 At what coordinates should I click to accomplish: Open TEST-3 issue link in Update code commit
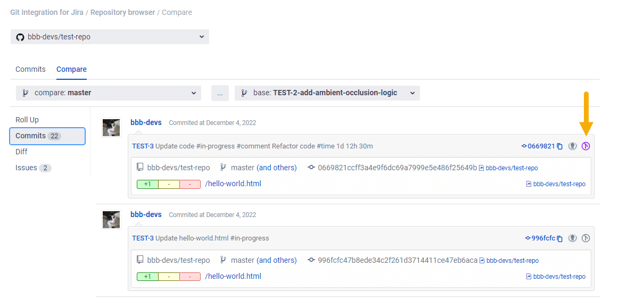point(143,146)
